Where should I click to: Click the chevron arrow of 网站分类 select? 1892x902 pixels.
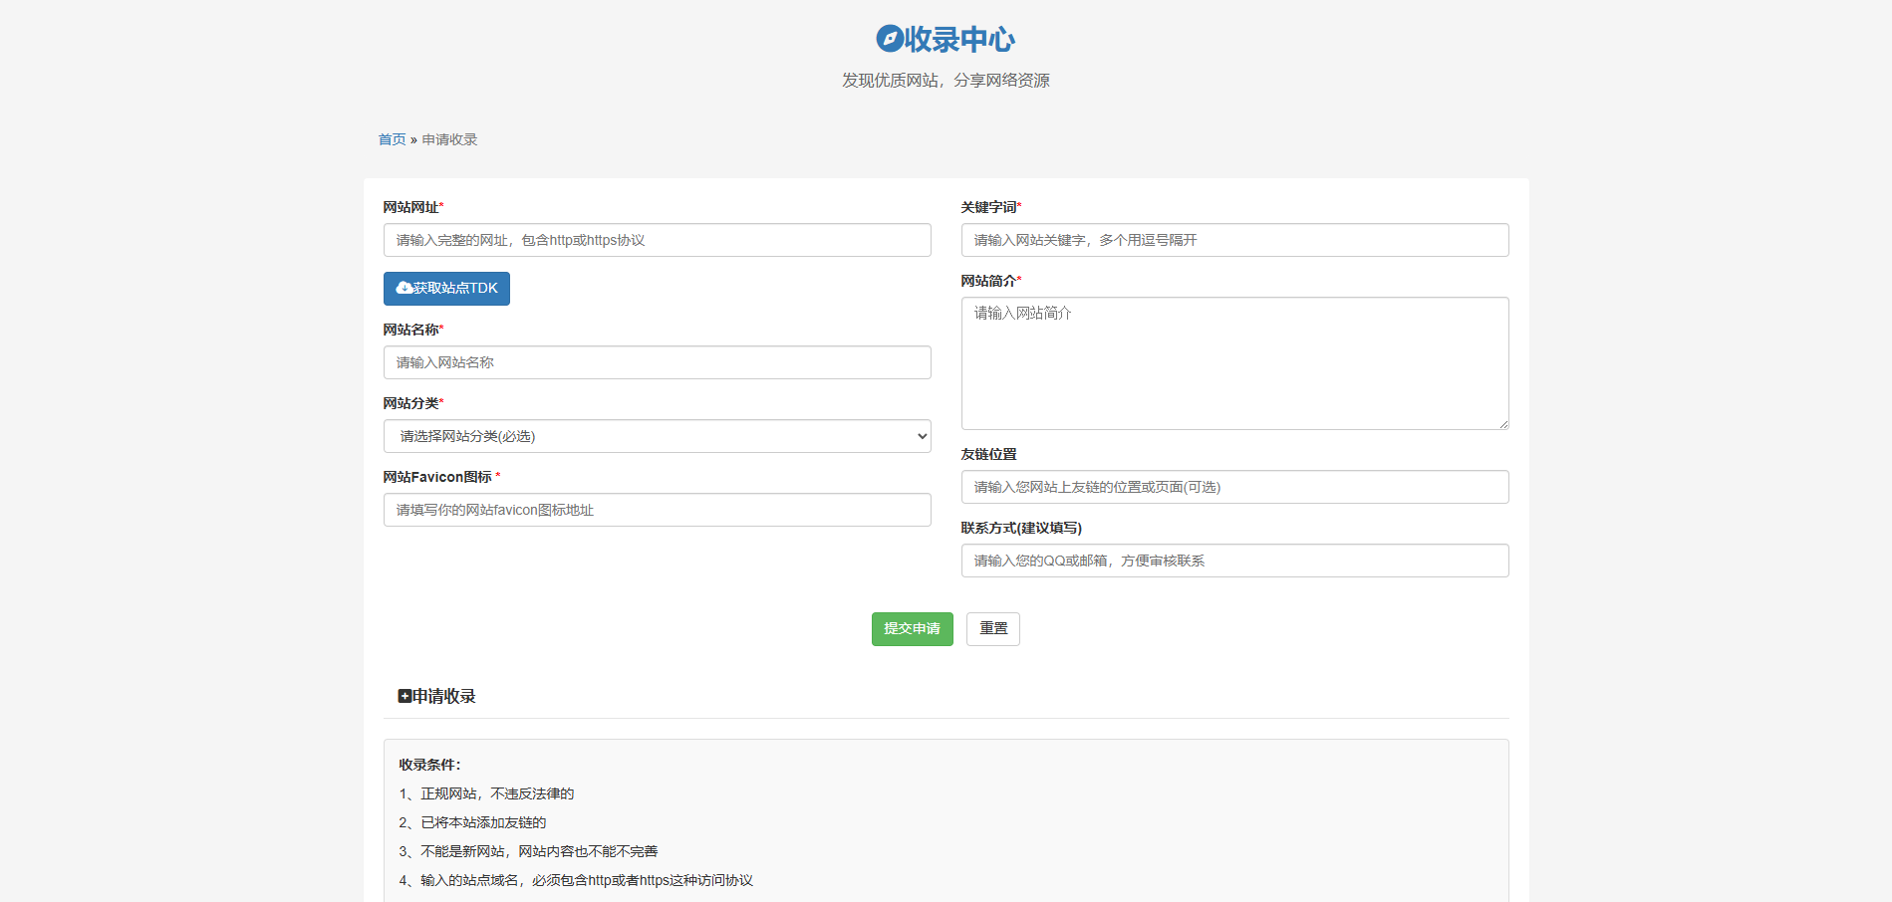pos(922,436)
